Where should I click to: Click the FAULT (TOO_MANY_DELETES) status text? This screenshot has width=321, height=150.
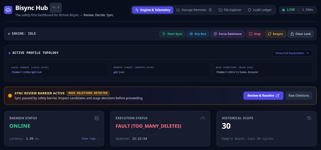(x=149, y=126)
